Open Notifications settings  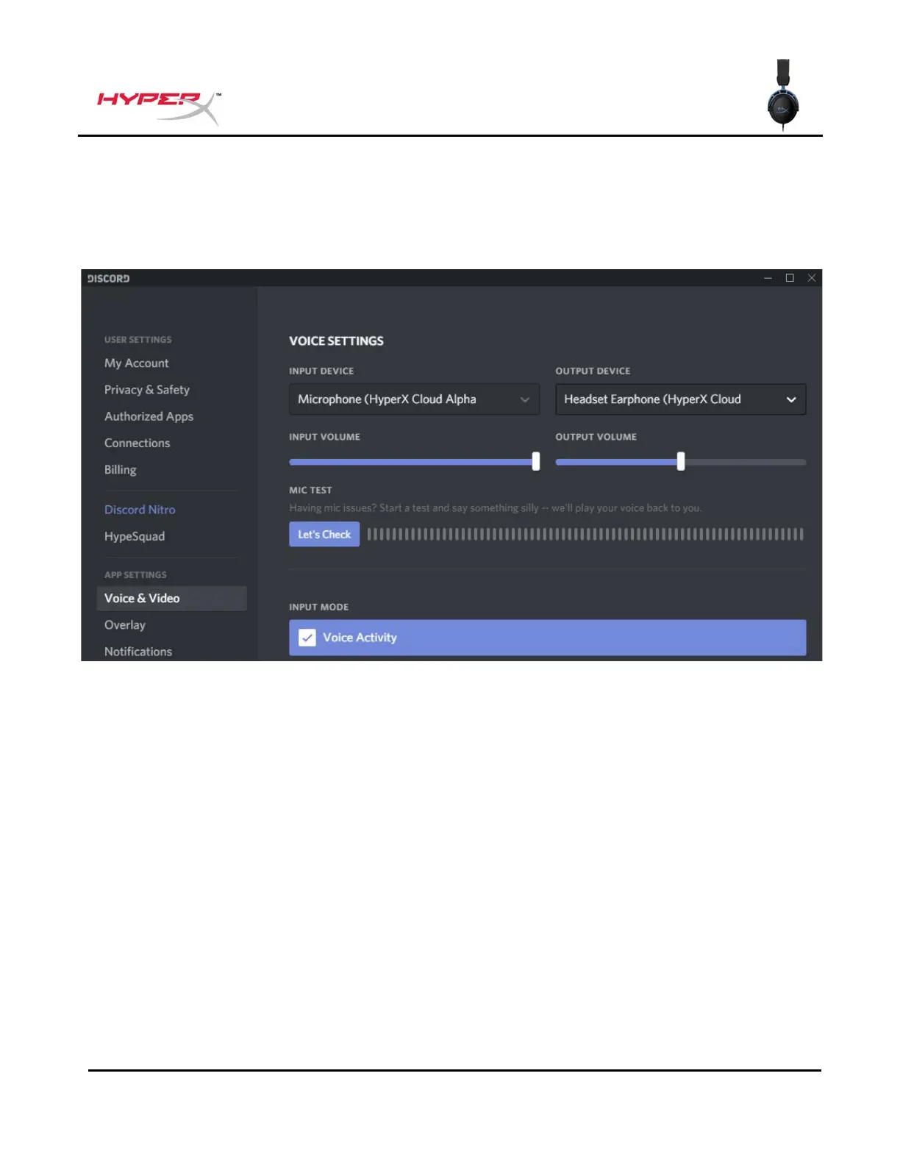pos(138,652)
